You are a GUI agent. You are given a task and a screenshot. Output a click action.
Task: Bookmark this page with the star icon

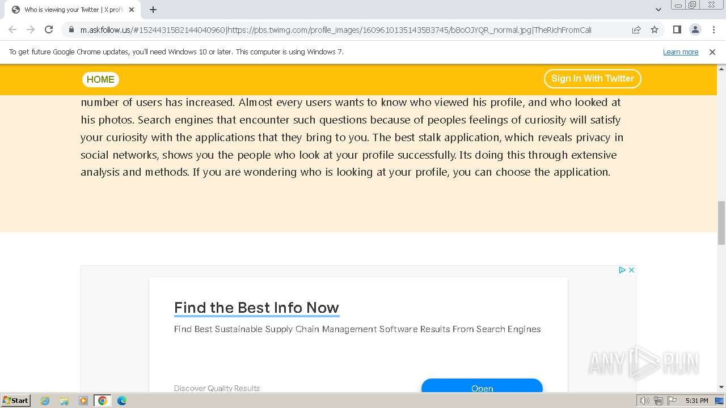pos(655,29)
